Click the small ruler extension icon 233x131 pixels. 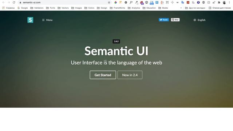[178, 3]
